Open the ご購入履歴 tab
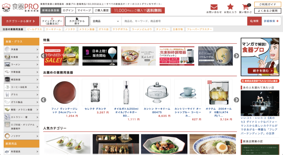Screen dimensions: 283x155 pyautogui.click(x=102, y=10)
